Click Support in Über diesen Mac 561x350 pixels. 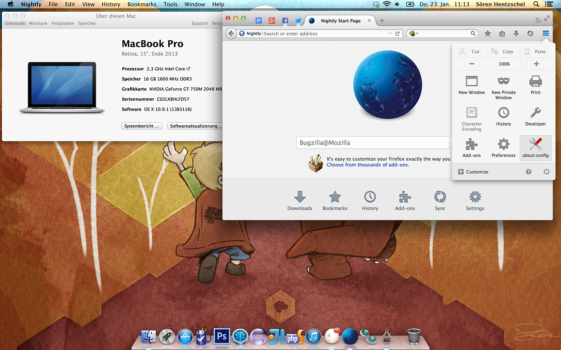(199, 23)
